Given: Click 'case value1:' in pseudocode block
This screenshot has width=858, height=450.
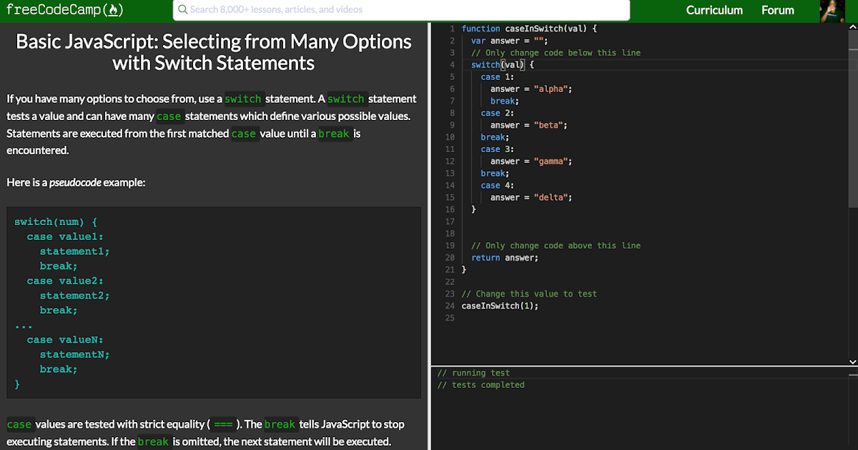Looking at the screenshot, I should (65, 236).
